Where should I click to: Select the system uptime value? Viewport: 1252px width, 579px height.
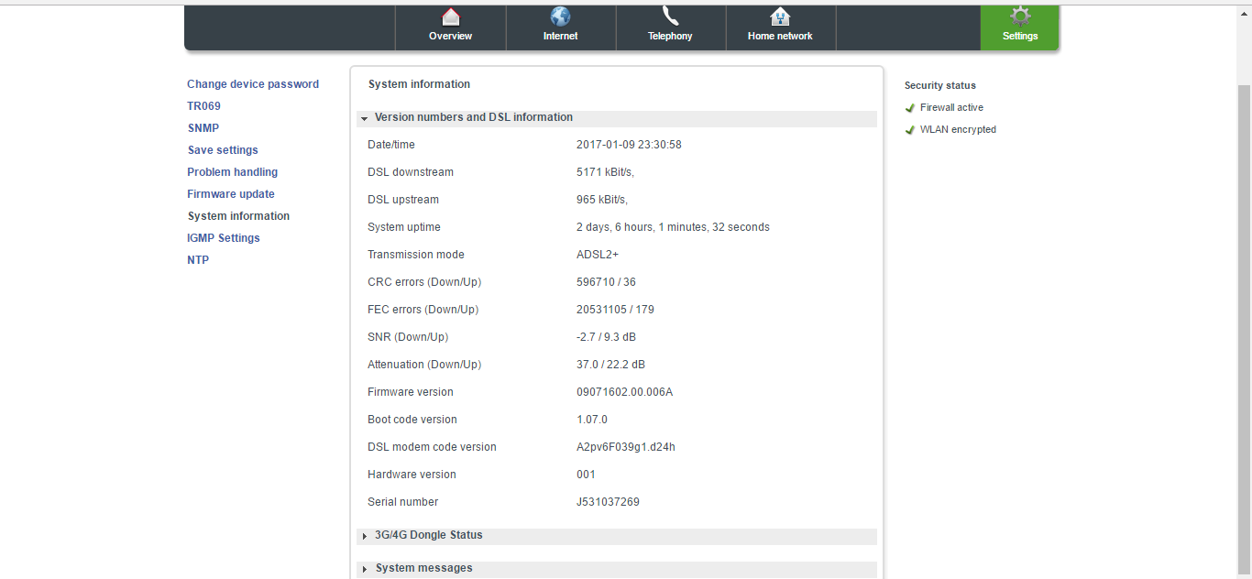pyautogui.click(x=673, y=227)
